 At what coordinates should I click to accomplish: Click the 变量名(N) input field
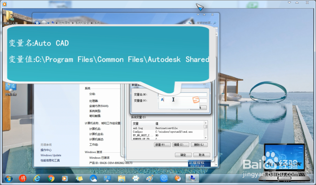coord(182,94)
